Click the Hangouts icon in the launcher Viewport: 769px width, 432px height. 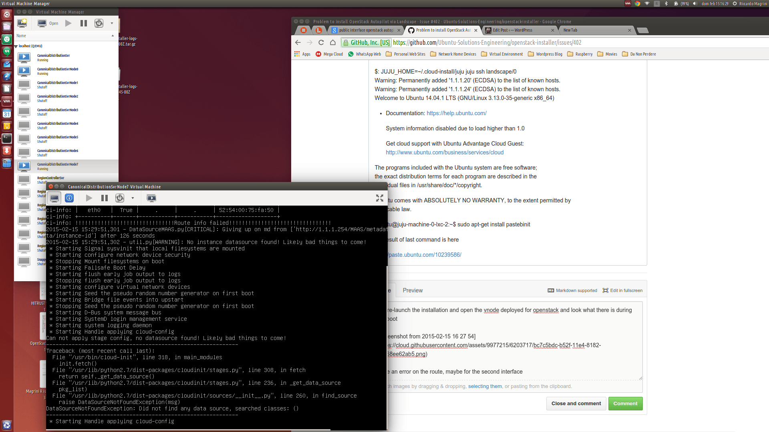pyautogui.click(x=7, y=52)
